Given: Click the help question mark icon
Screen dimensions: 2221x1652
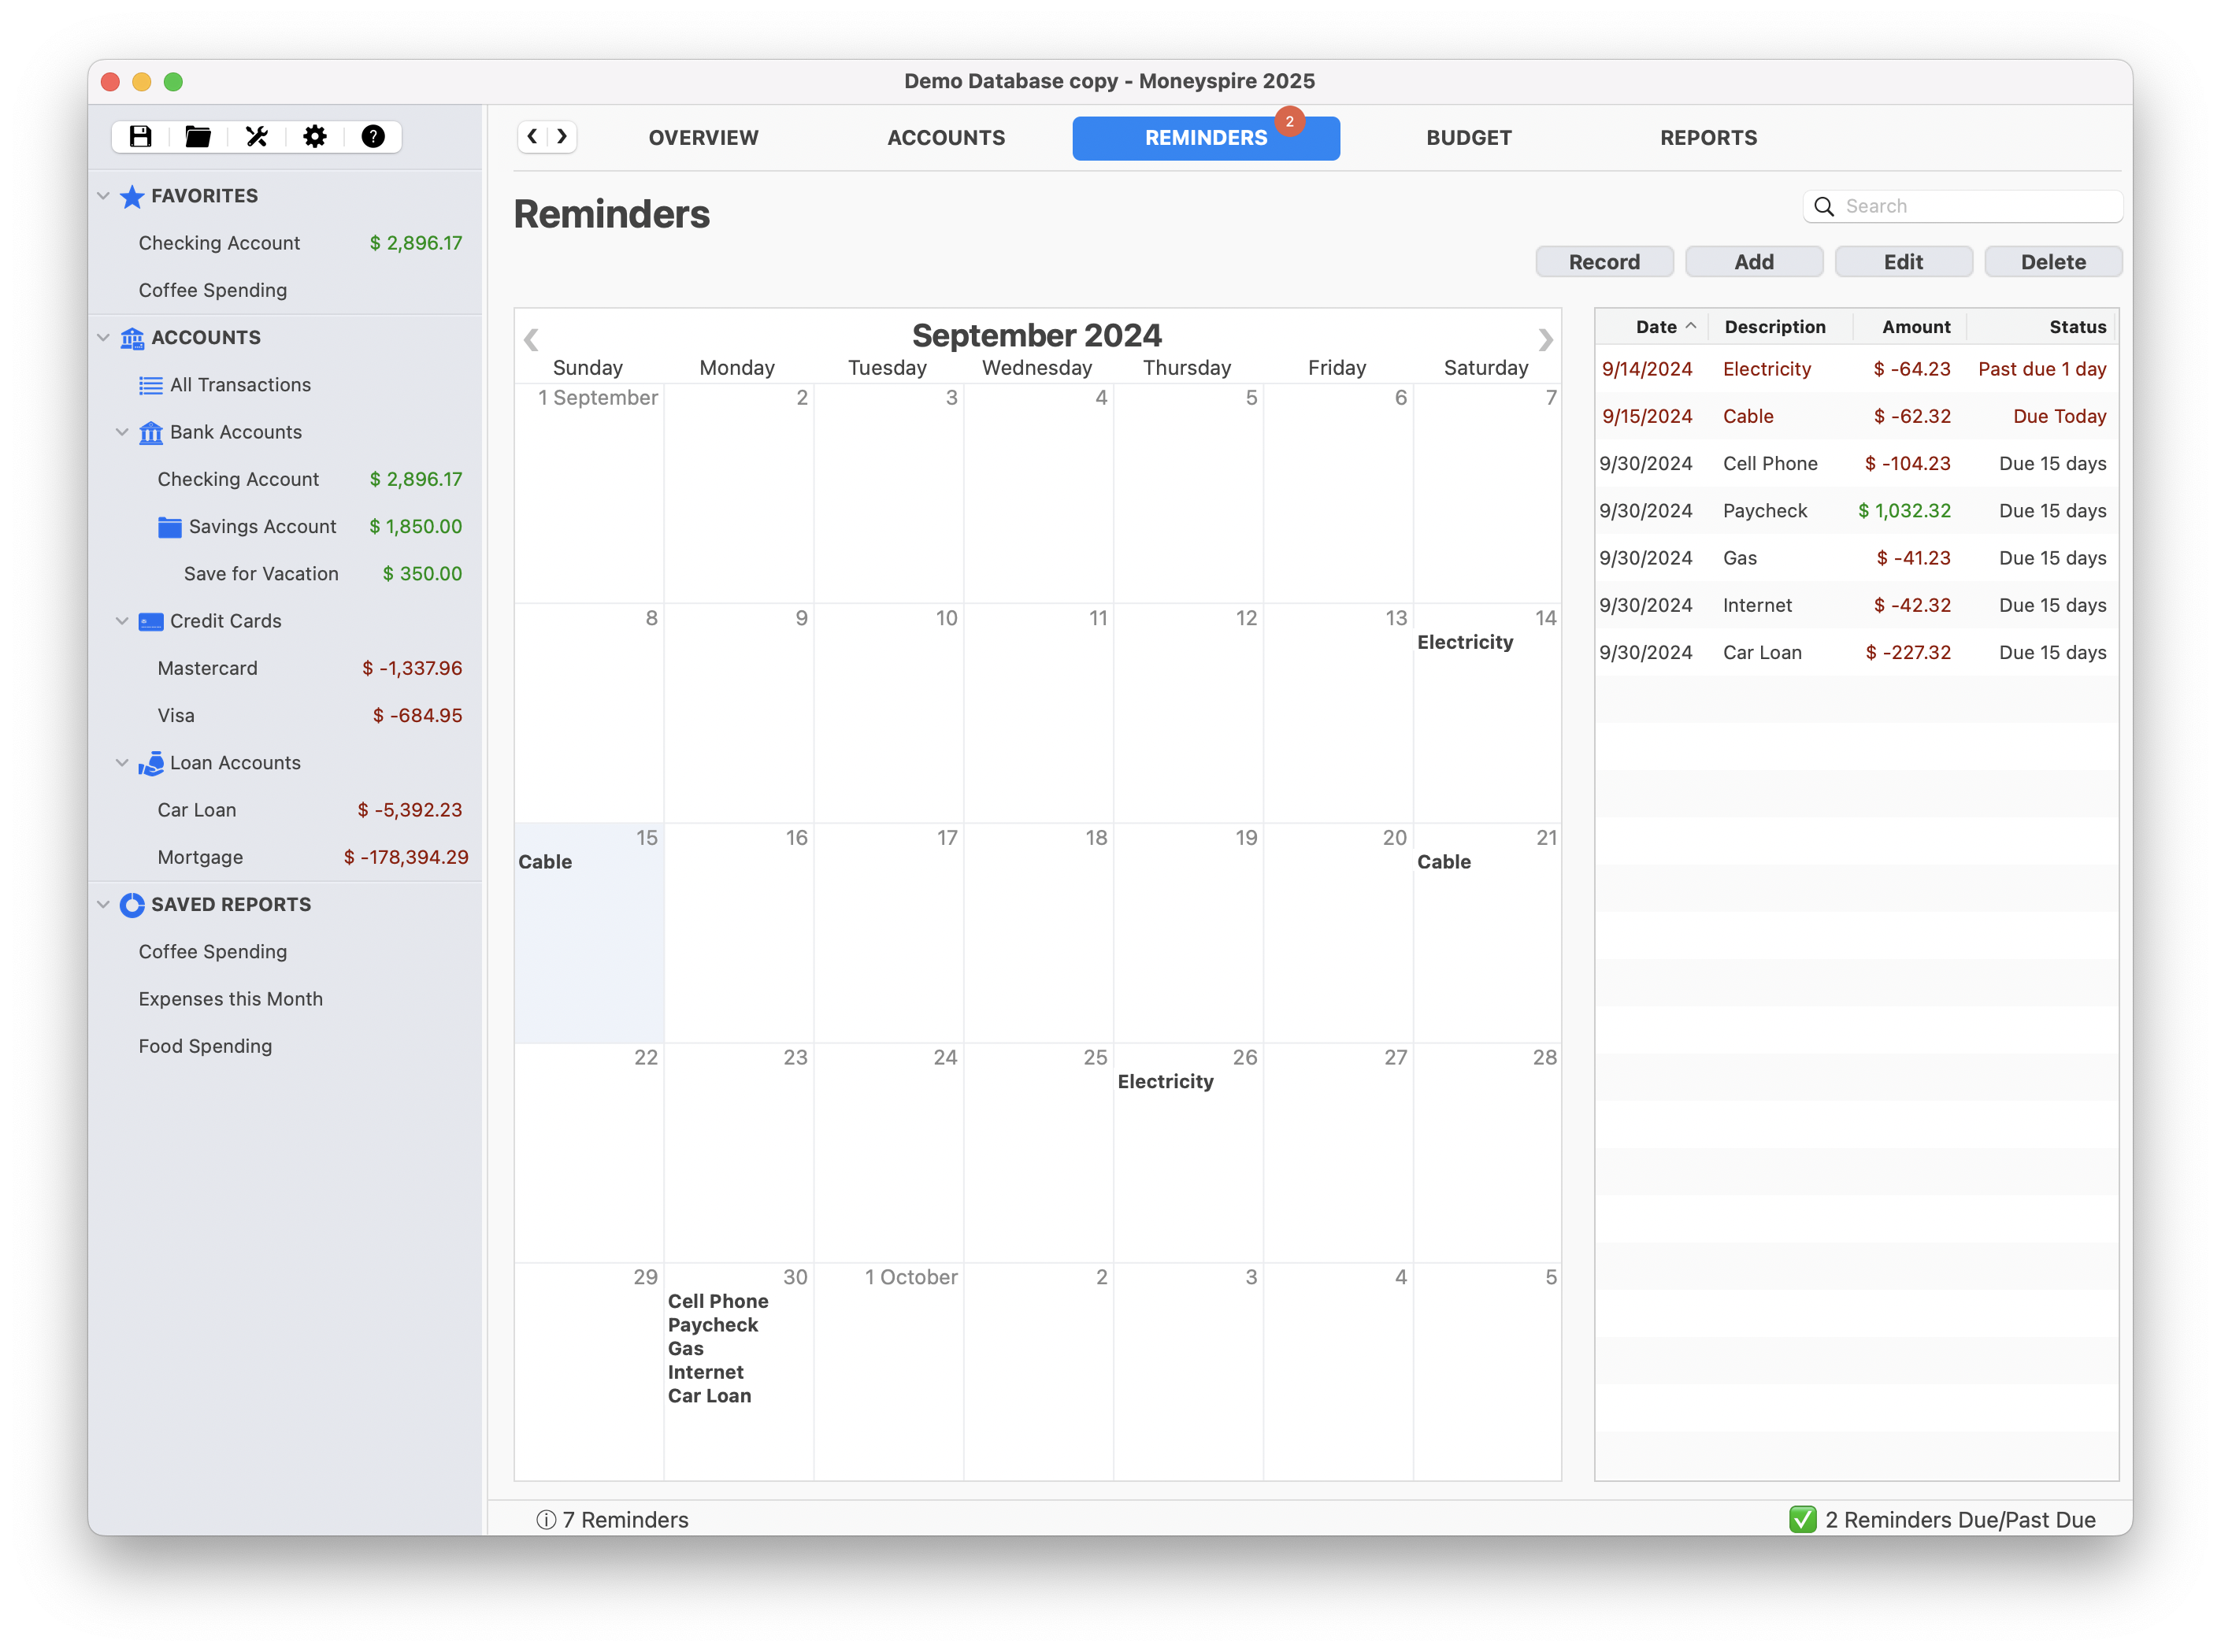Looking at the screenshot, I should 373,137.
